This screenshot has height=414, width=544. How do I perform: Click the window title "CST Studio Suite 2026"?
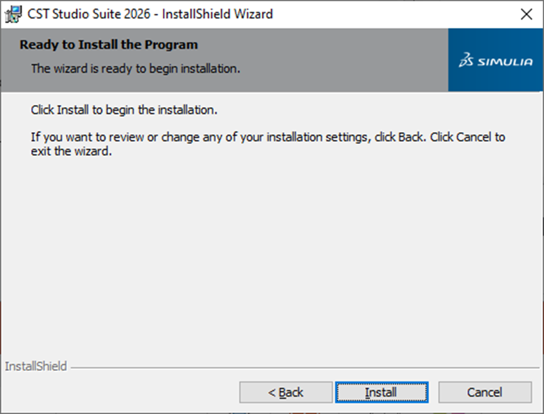click(x=88, y=14)
